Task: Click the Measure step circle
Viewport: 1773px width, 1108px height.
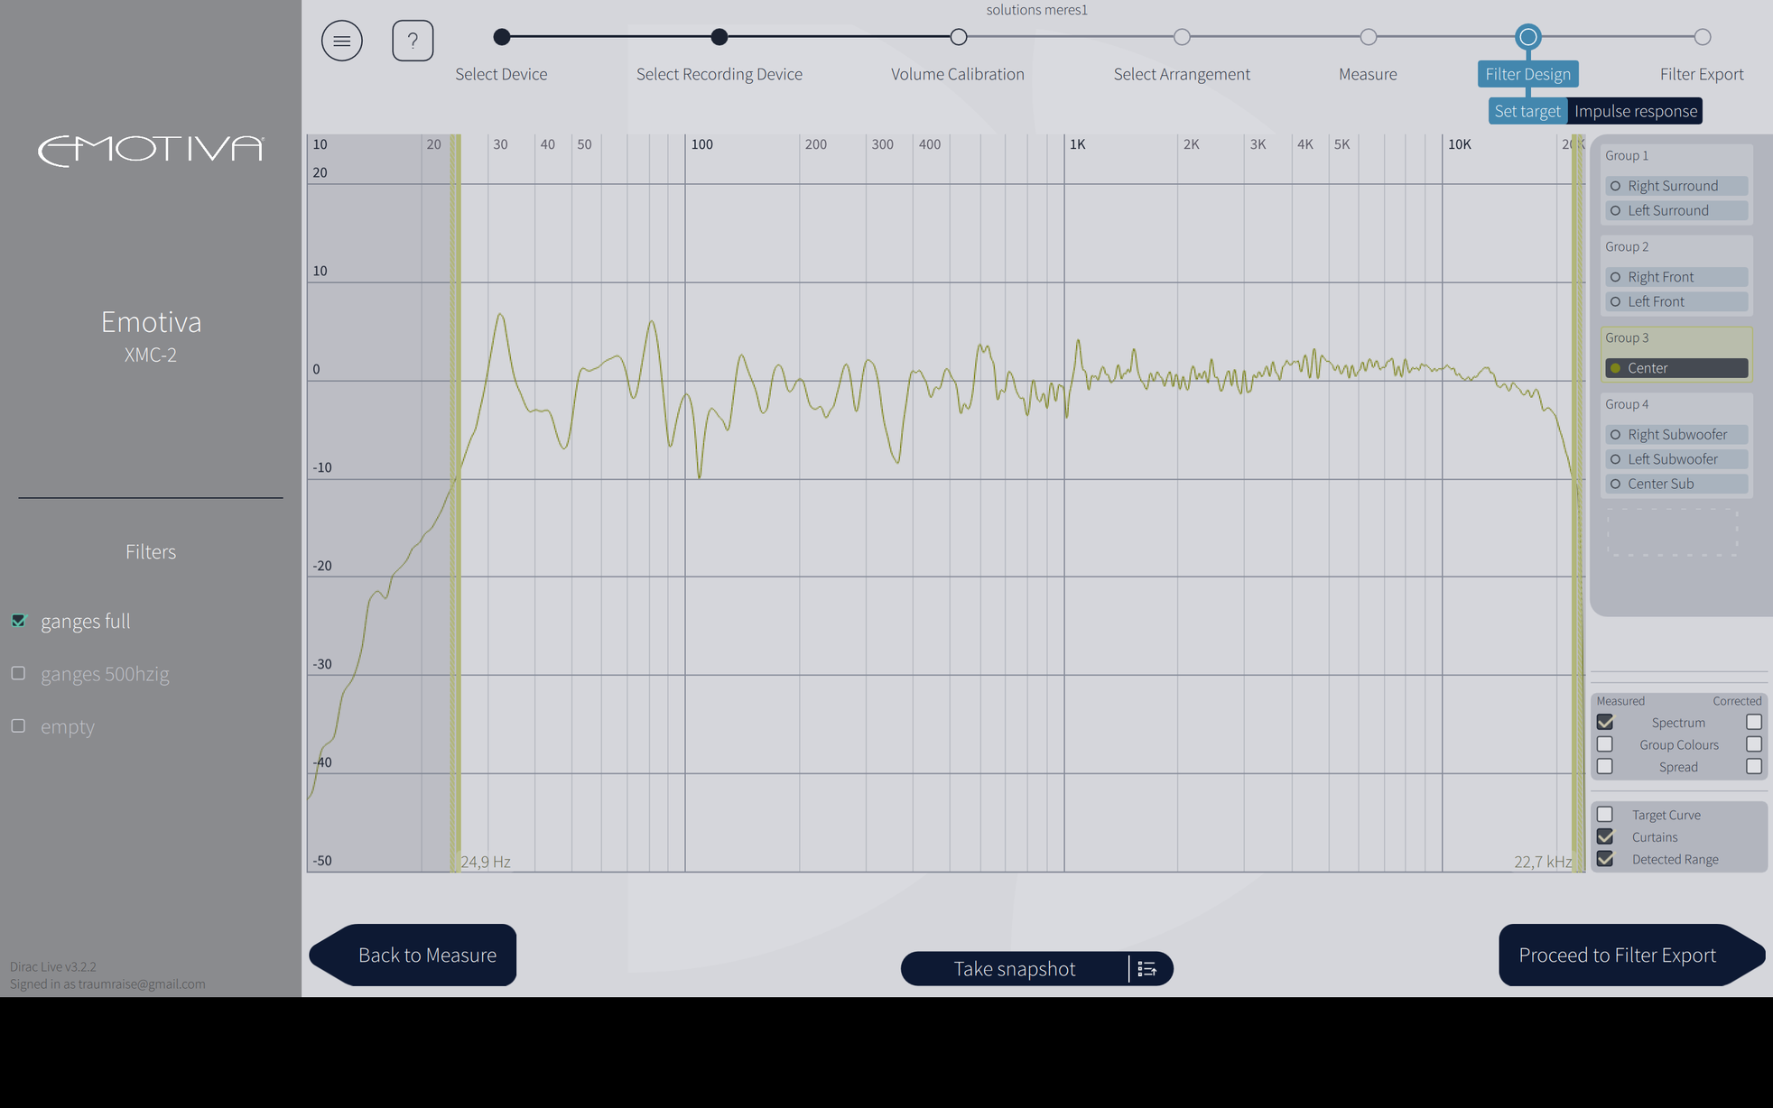Action: (1368, 37)
